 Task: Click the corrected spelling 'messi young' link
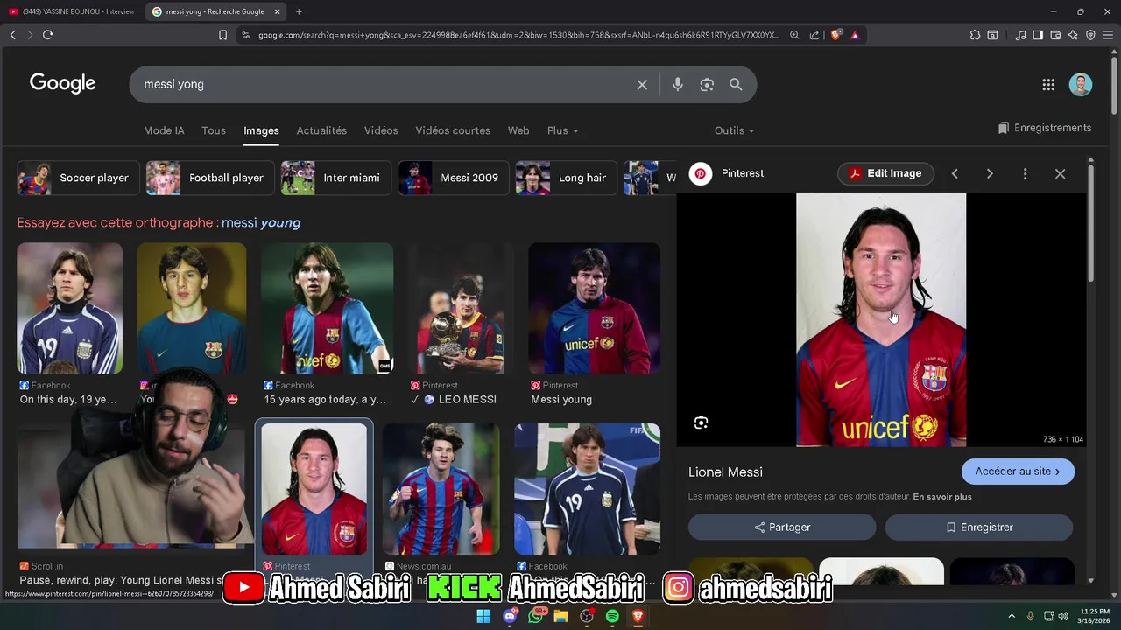pos(261,223)
